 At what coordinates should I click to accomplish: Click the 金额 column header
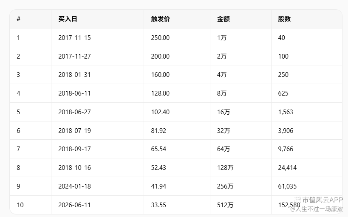pyautogui.click(x=223, y=19)
